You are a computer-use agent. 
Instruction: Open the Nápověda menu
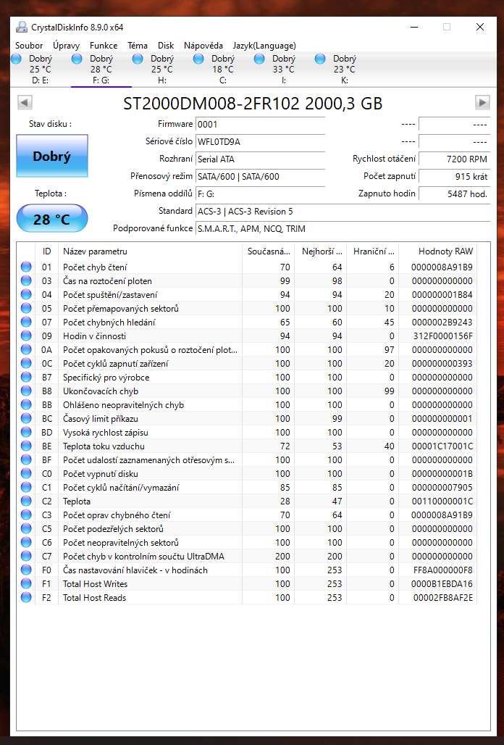(203, 46)
